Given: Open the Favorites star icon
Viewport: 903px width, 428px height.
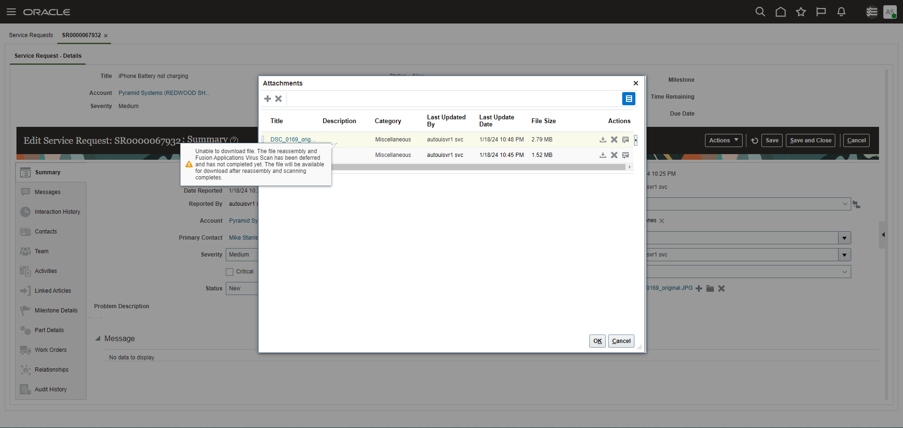Looking at the screenshot, I should pyautogui.click(x=801, y=12).
